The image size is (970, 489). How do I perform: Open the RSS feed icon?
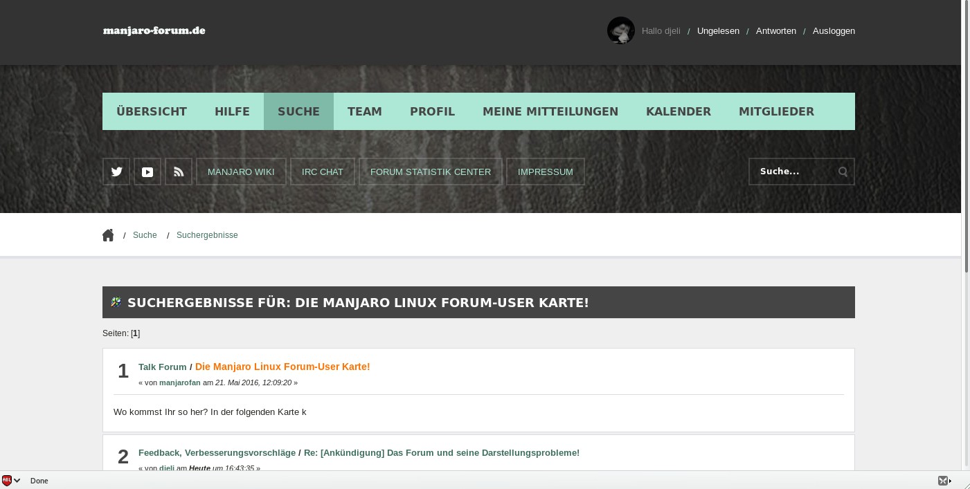[x=179, y=172]
